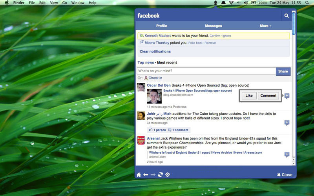Open the Window menu

coord(78,3)
